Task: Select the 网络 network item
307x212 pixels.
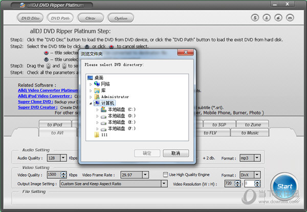Action: 102,84
